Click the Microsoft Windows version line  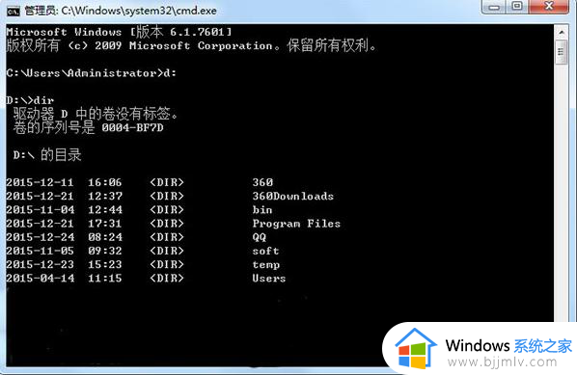(119, 32)
